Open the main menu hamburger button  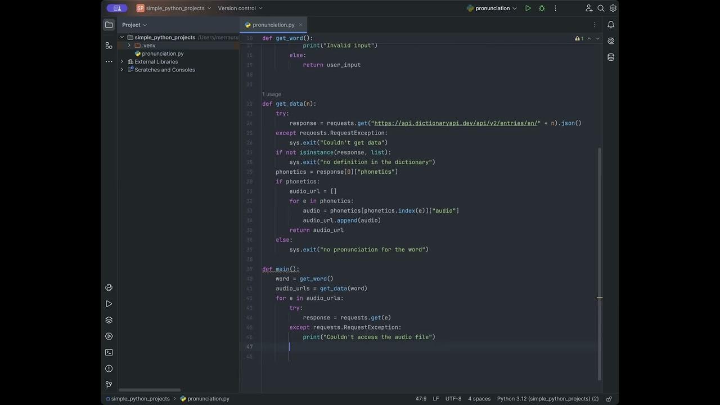(x=117, y=8)
